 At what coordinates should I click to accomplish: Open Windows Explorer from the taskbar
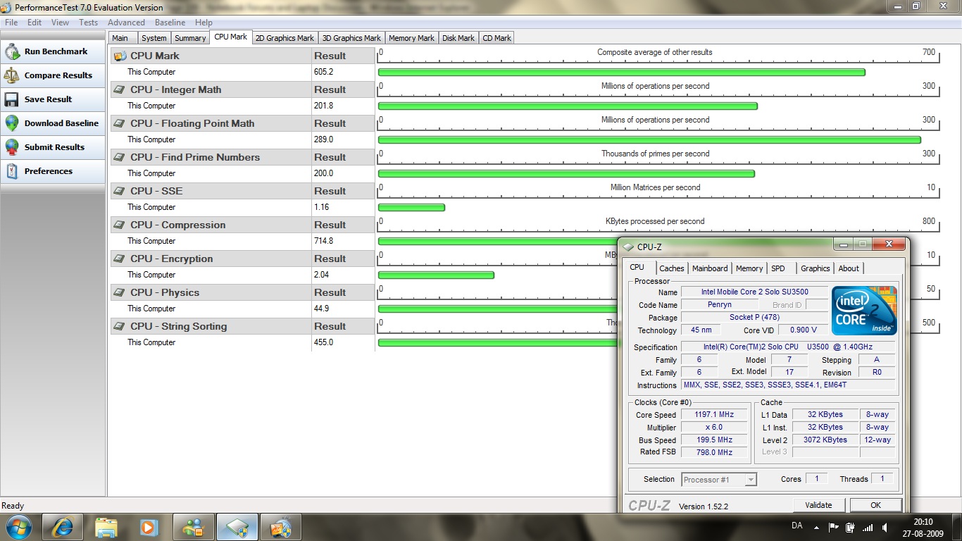tap(106, 527)
